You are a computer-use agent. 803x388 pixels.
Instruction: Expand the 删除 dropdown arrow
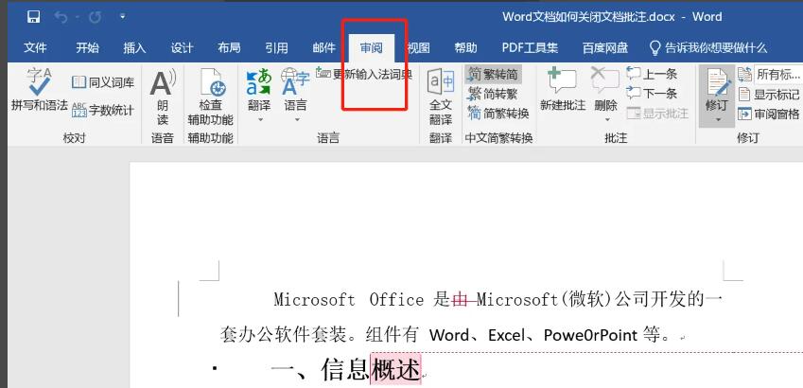tap(607, 120)
